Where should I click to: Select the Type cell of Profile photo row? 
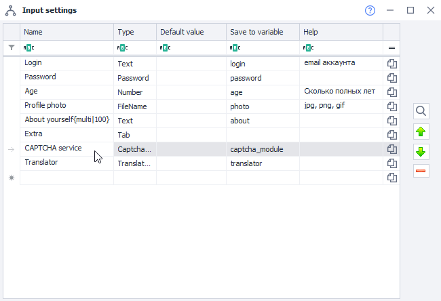pyautogui.click(x=134, y=106)
